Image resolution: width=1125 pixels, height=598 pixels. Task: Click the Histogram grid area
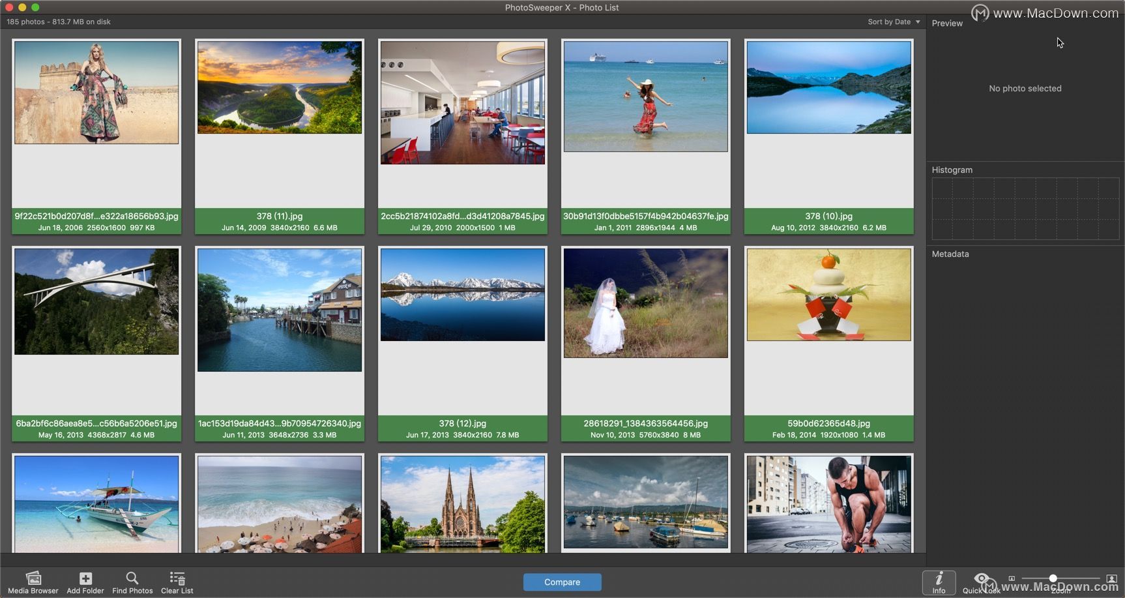(1025, 209)
